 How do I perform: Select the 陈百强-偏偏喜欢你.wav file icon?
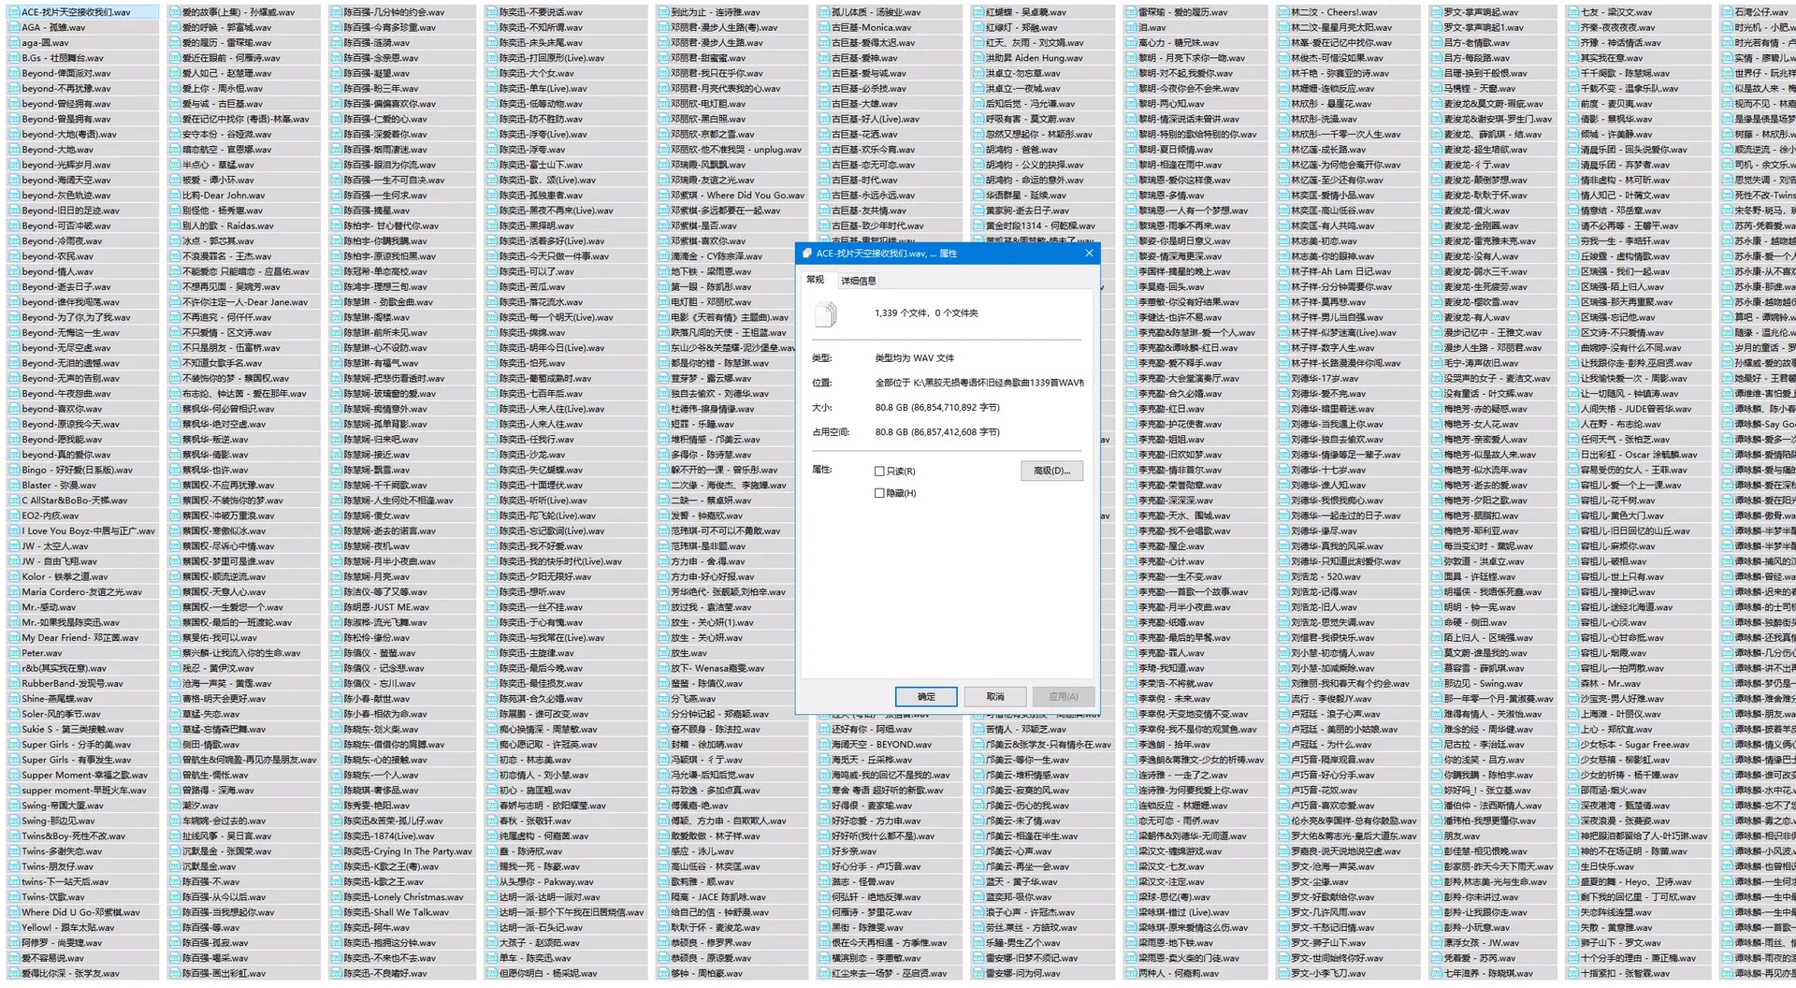pyautogui.click(x=336, y=104)
